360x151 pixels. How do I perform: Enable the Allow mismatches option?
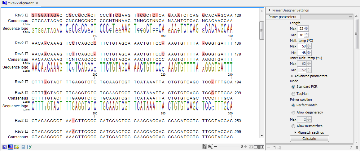(x=293, y=126)
